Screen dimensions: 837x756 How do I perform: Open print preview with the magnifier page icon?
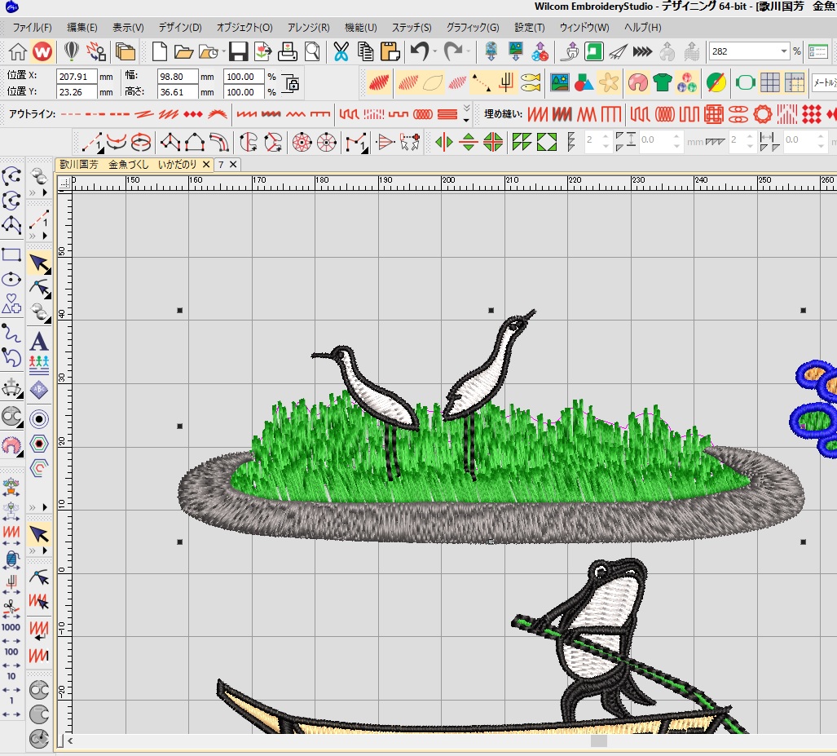pos(312,52)
